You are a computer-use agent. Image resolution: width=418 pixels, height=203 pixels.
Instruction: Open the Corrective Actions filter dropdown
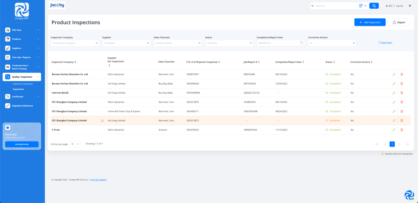(332, 43)
